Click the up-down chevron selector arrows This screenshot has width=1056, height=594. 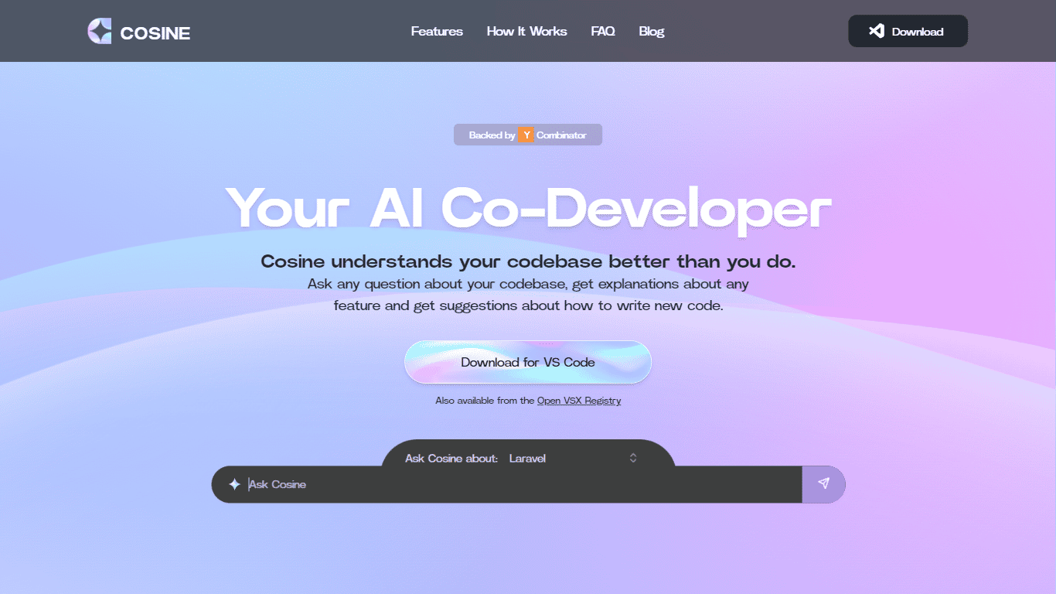coord(633,458)
